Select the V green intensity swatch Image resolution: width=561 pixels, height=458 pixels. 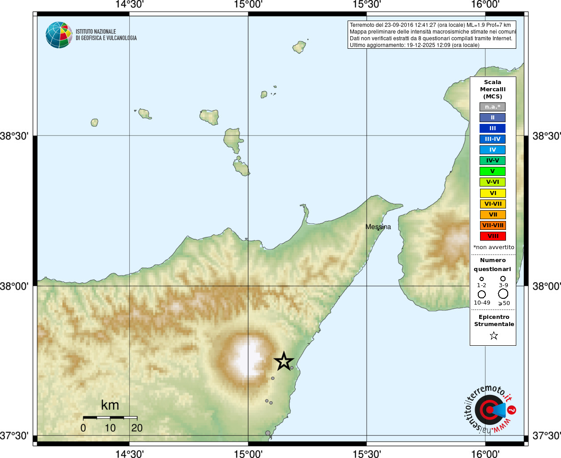[x=493, y=171]
